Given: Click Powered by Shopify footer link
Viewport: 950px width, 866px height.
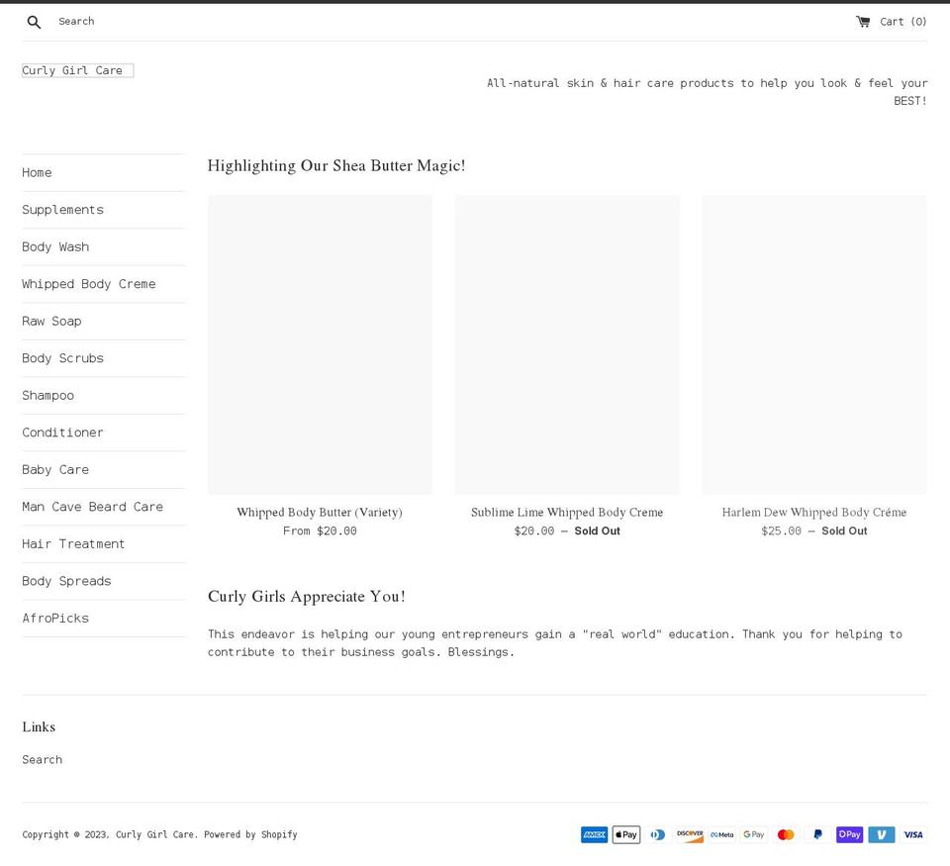Looking at the screenshot, I should 250,834.
